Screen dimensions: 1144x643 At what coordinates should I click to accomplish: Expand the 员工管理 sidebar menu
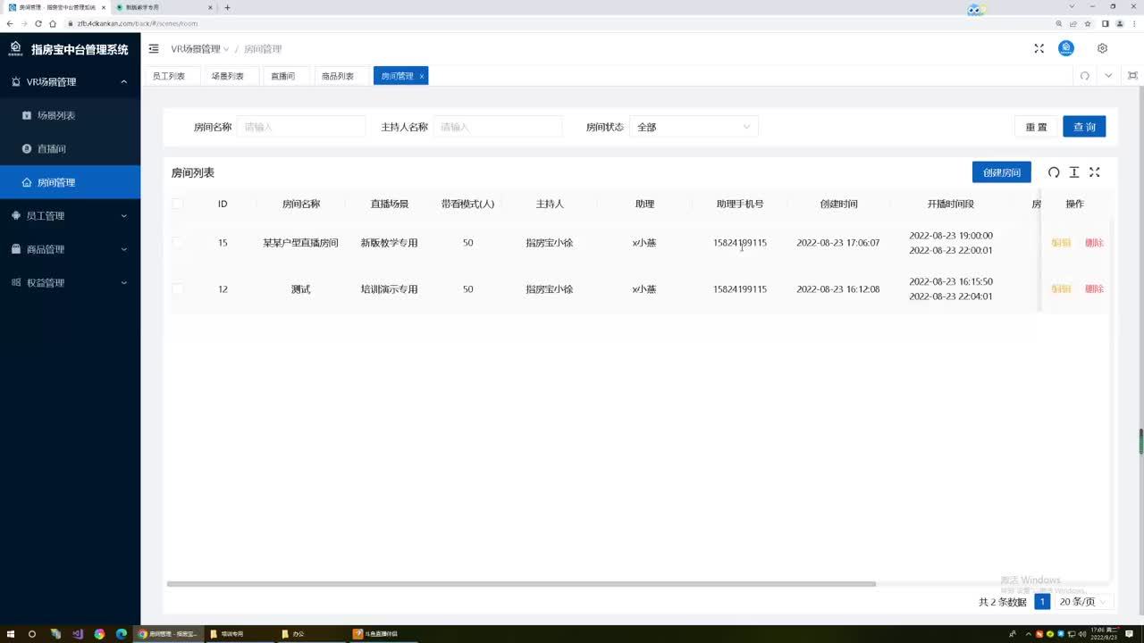70,216
